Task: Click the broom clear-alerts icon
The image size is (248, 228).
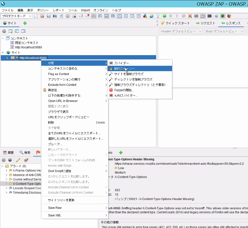Action: 26,160
